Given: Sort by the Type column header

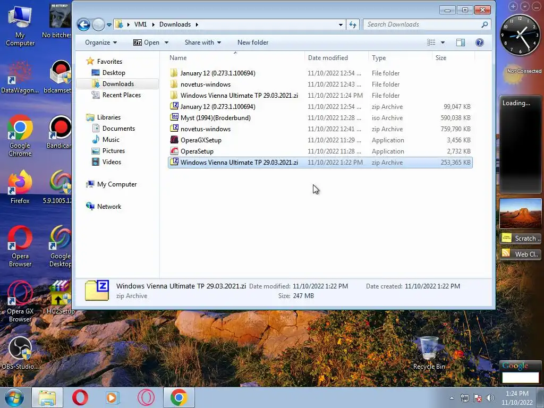Looking at the screenshot, I should tap(400, 57).
